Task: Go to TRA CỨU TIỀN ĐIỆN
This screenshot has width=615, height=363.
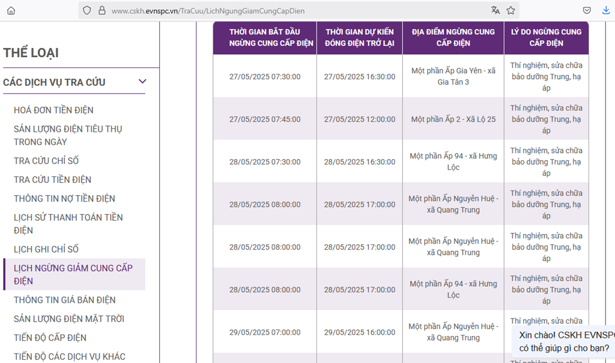Action: tap(52, 179)
